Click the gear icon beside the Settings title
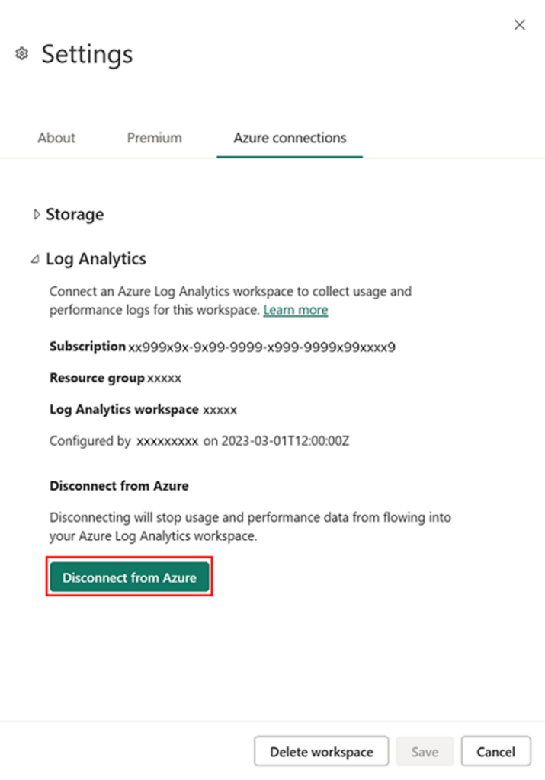 (21, 53)
